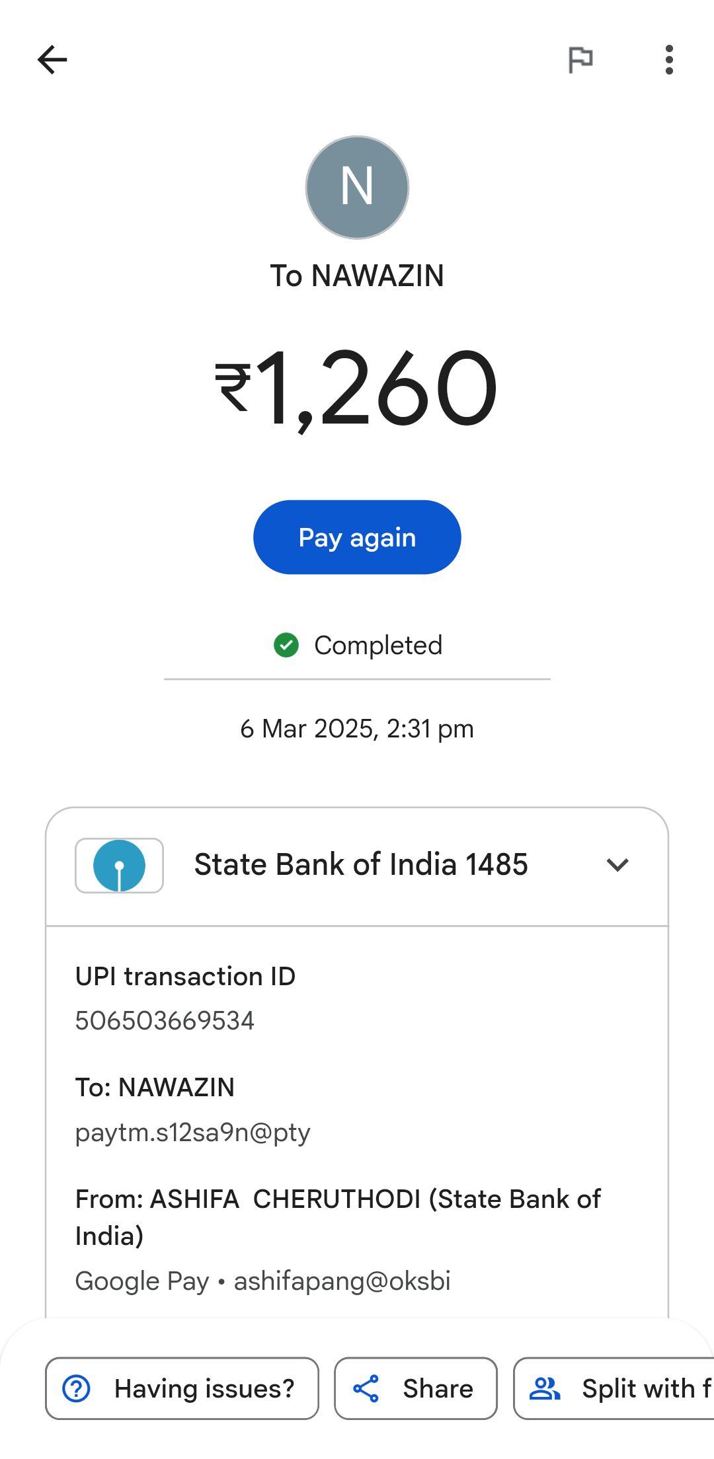Tap the UPI transaction ID number
The width and height of the screenshot is (714, 1459).
pyautogui.click(x=165, y=1021)
